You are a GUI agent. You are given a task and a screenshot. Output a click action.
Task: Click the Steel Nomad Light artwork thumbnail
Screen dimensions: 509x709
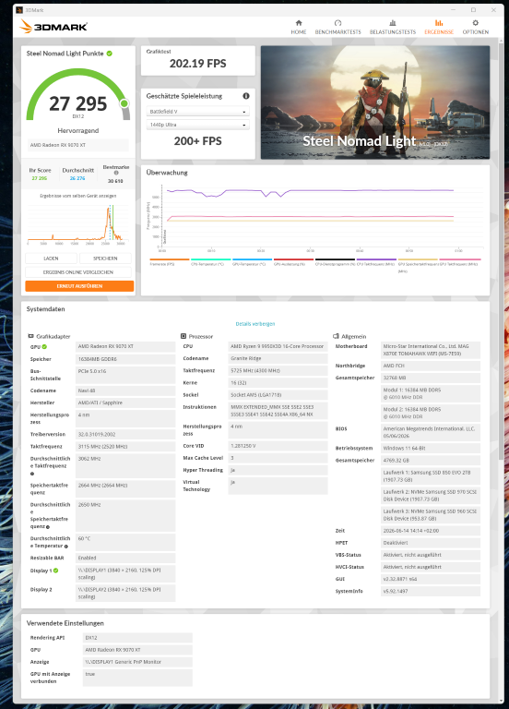point(375,102)
